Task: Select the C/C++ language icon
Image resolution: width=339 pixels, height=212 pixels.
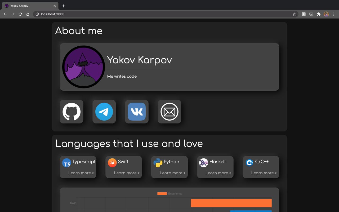Action: [249, 163]
